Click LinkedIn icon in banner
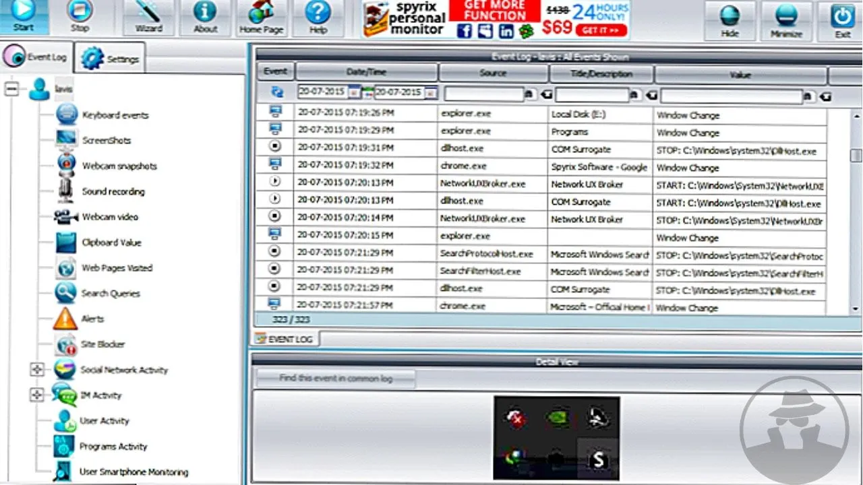Image resolution: width=863 pixels, height=485 pixels. (x=506, y=31)
